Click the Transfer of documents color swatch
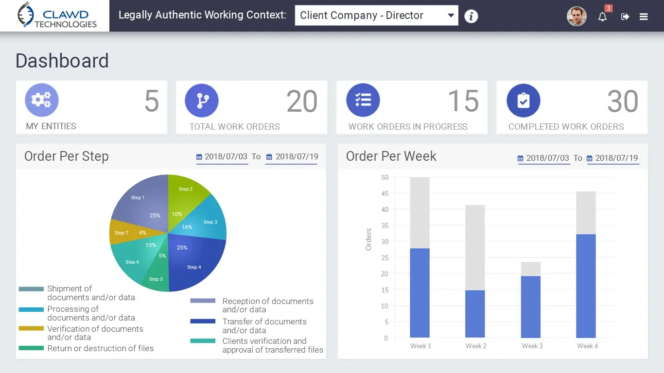This screenshot has width=664, height=373. click(203, 321)
